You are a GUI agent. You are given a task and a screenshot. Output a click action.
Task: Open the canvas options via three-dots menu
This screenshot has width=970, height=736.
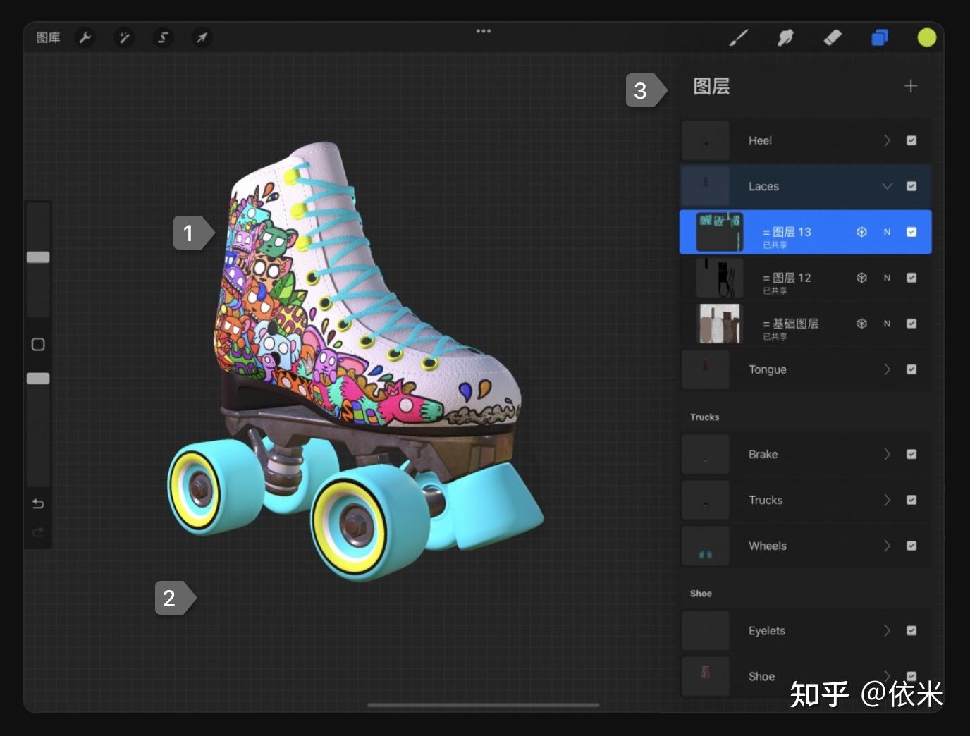pos(483,31)
